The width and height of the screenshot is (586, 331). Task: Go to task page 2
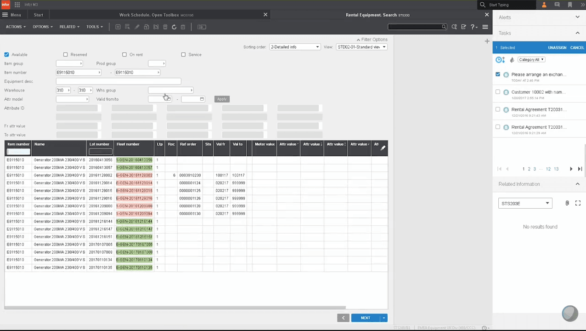click(529, 169)
